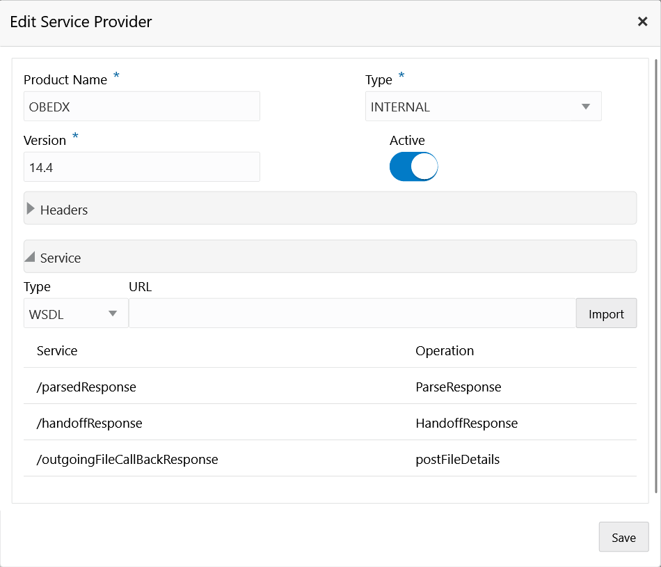Focus the service URL text box
Viewport: 661px width, 567px height.
pos(352,313)
